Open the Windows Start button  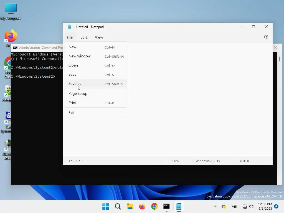tap(105, 206)
